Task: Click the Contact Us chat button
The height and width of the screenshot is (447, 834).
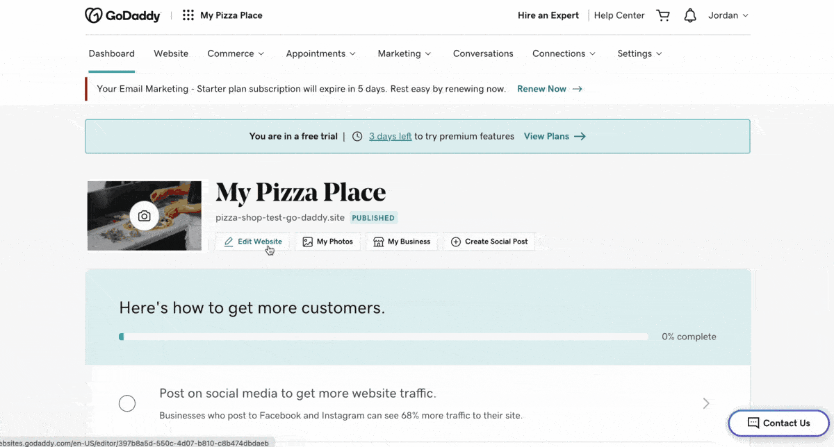Action: pyautogui.click(x=778, y=423)
